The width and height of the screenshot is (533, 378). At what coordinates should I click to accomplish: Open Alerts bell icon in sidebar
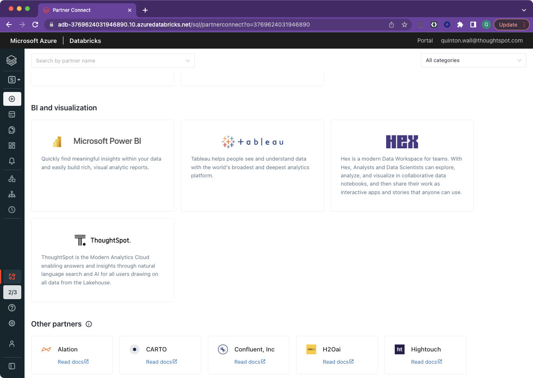point(12,161)
